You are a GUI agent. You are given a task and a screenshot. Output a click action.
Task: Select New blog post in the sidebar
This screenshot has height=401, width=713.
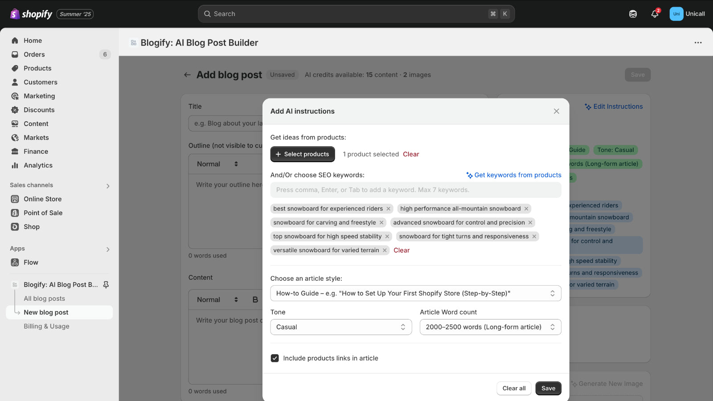(46, 312)
